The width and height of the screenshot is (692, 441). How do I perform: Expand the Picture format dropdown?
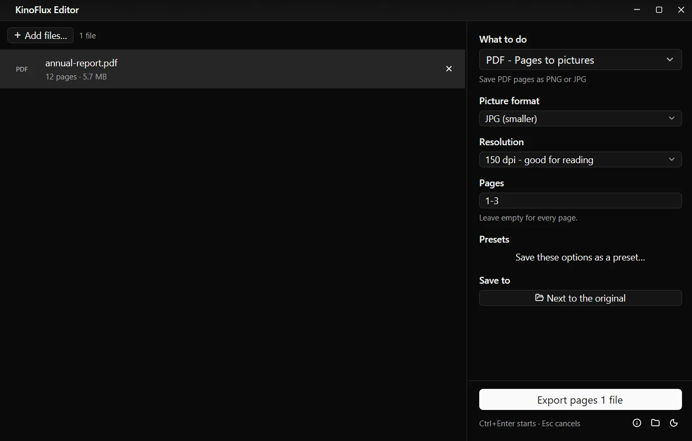click(x=580, y=118)
